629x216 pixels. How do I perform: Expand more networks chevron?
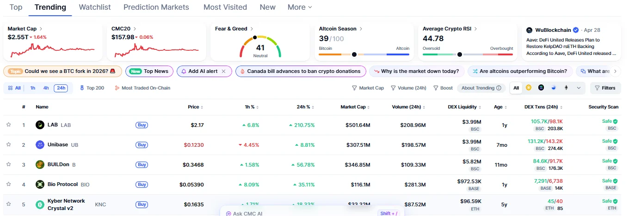(579, 88)
